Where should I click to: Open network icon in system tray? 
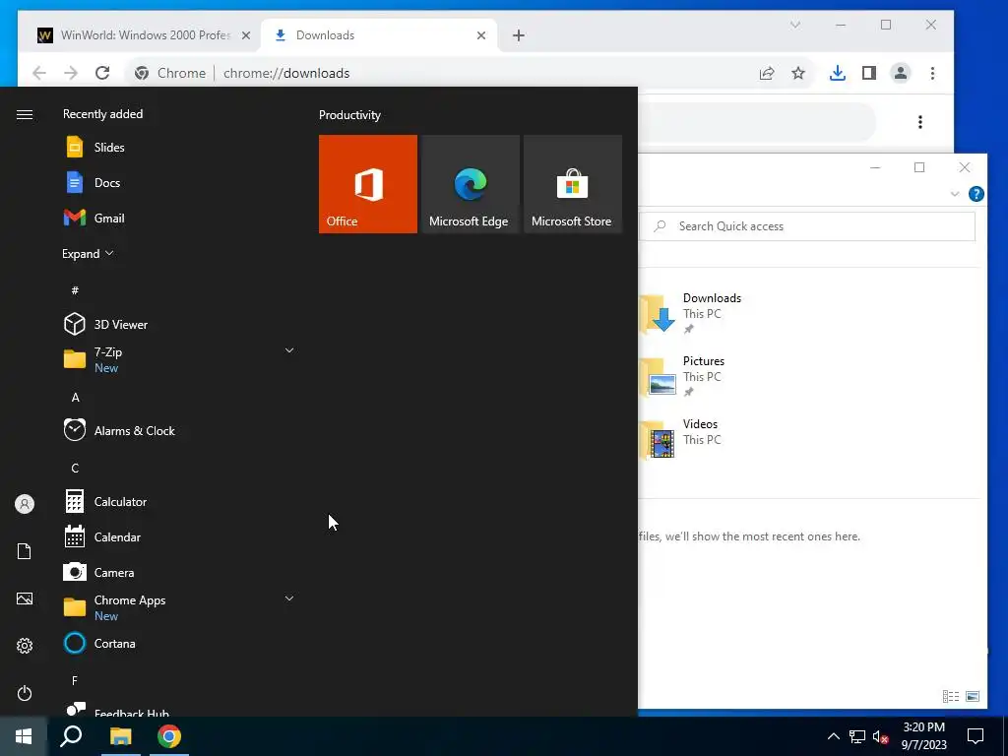tap(857, 736)
